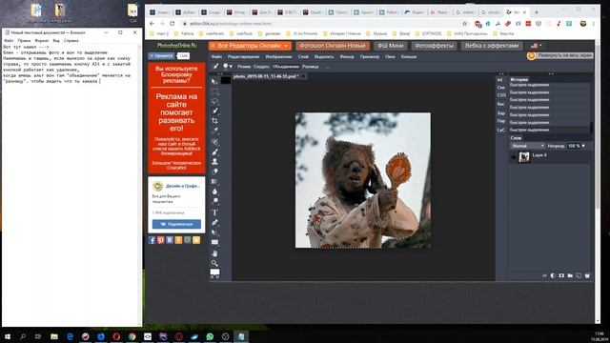Toggle visibility eye of Layer 0

point(514,156)
